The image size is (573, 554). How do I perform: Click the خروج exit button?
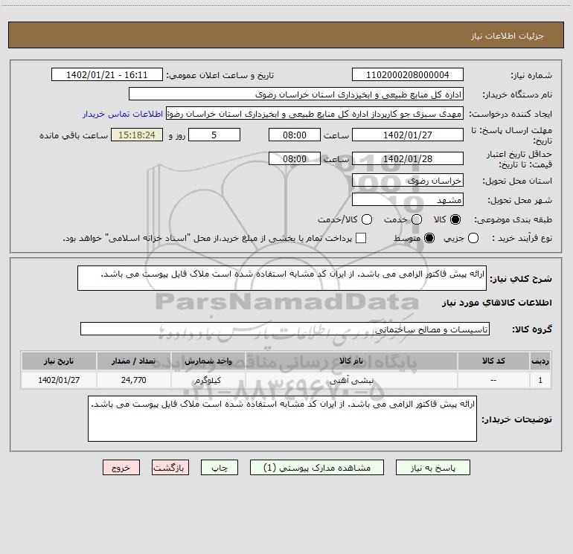121,468
